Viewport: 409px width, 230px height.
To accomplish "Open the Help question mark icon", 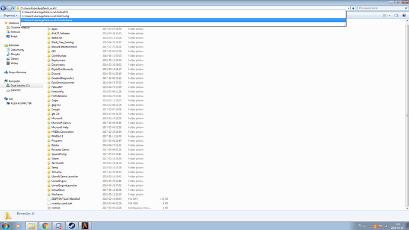I will click(404, 15).
